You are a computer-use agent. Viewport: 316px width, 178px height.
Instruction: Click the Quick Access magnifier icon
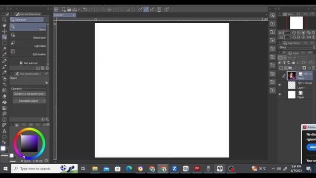[x=273, y=15]
